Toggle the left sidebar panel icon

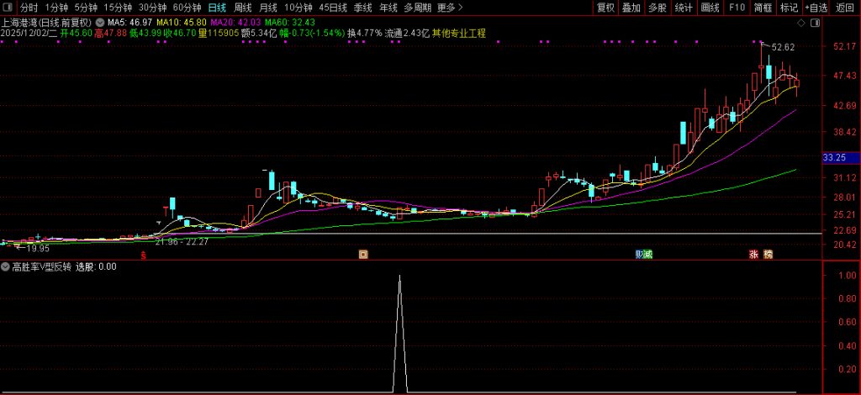8,8
